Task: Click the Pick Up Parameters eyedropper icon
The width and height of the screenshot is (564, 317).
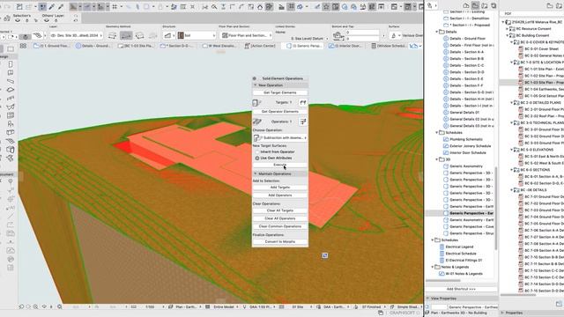Action: tap(52, 6)
